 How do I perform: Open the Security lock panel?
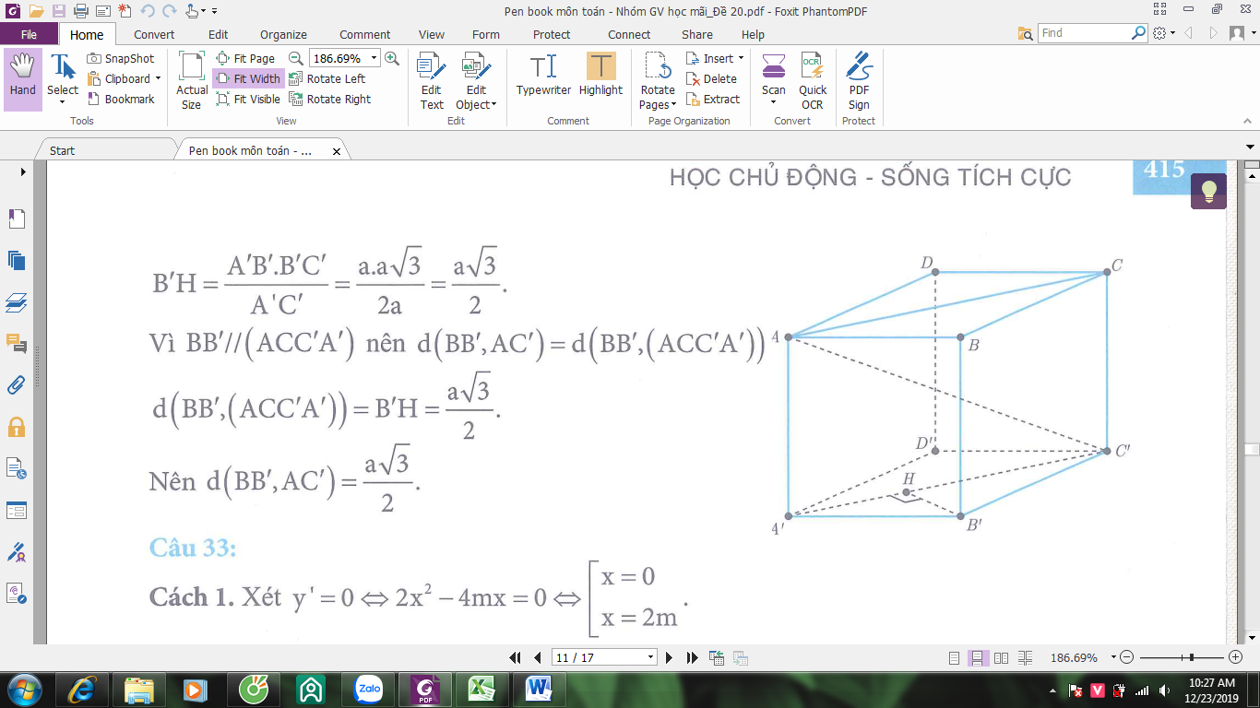17,427
